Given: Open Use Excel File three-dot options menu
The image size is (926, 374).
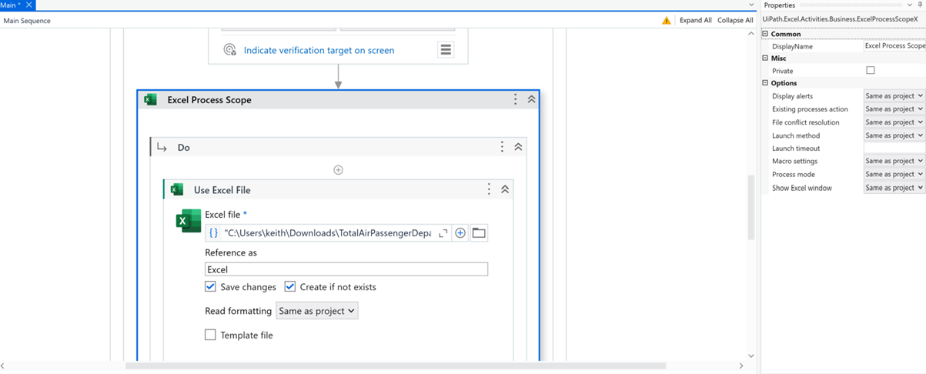Looking at the screenshot, I should pos(489,189).
